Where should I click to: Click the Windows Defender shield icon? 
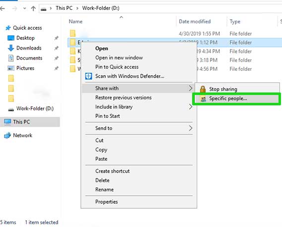pos(88,76)
